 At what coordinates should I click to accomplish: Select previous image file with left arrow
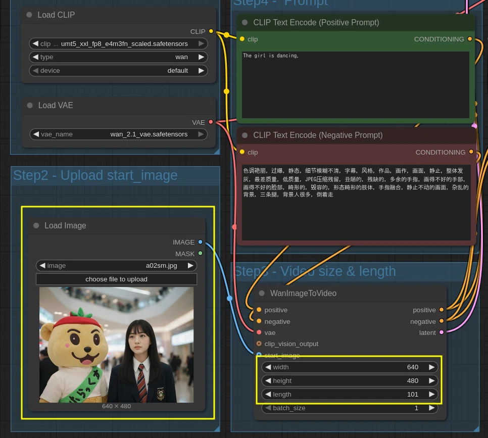42,266
